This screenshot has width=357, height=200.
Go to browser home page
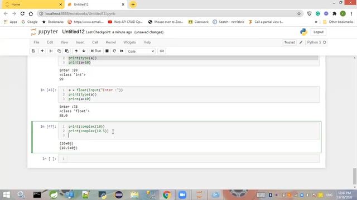pyautogui.click(x=31, y=13)
